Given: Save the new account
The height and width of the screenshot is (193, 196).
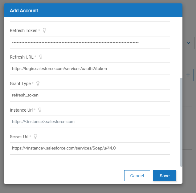Looking at the screenshot, I should [165, 176].
